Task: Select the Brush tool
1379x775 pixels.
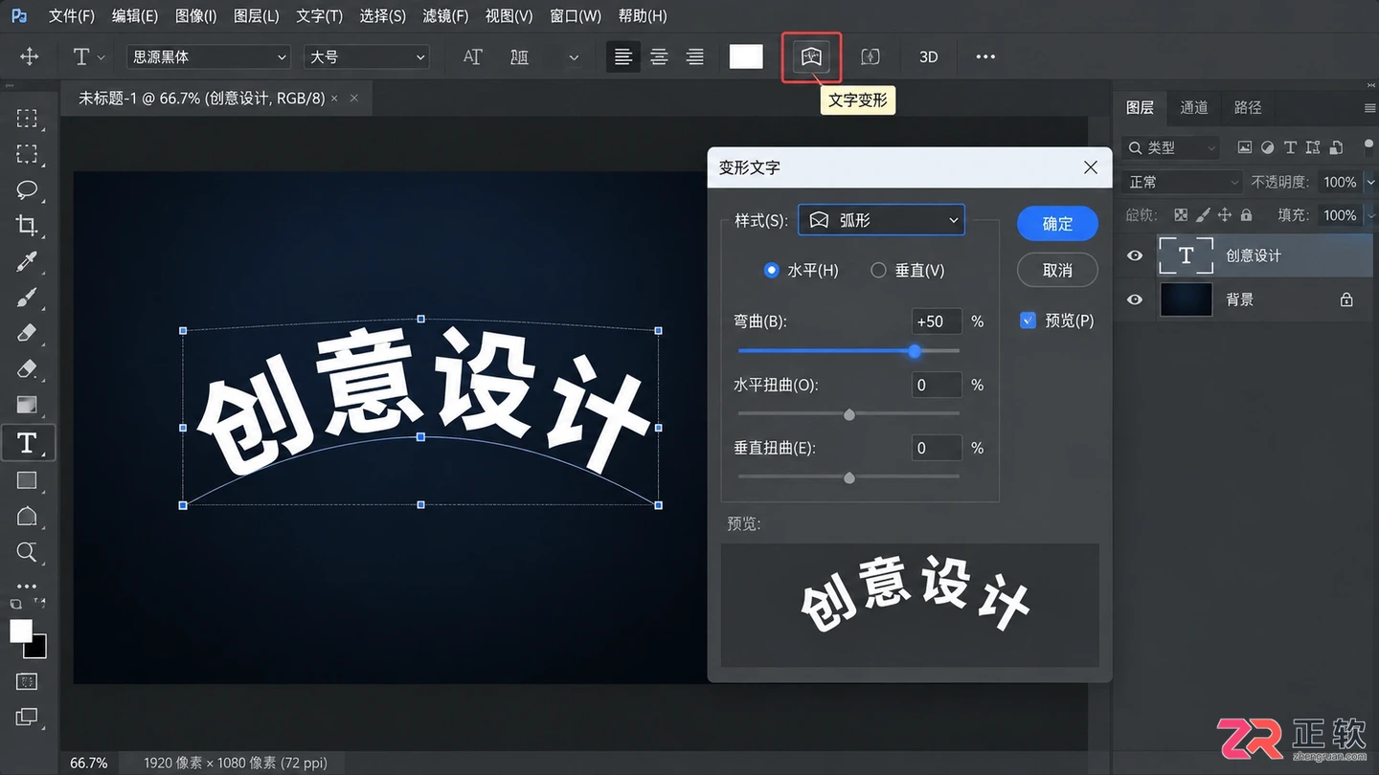Action: pyautogui.click(x=27, y=298)
